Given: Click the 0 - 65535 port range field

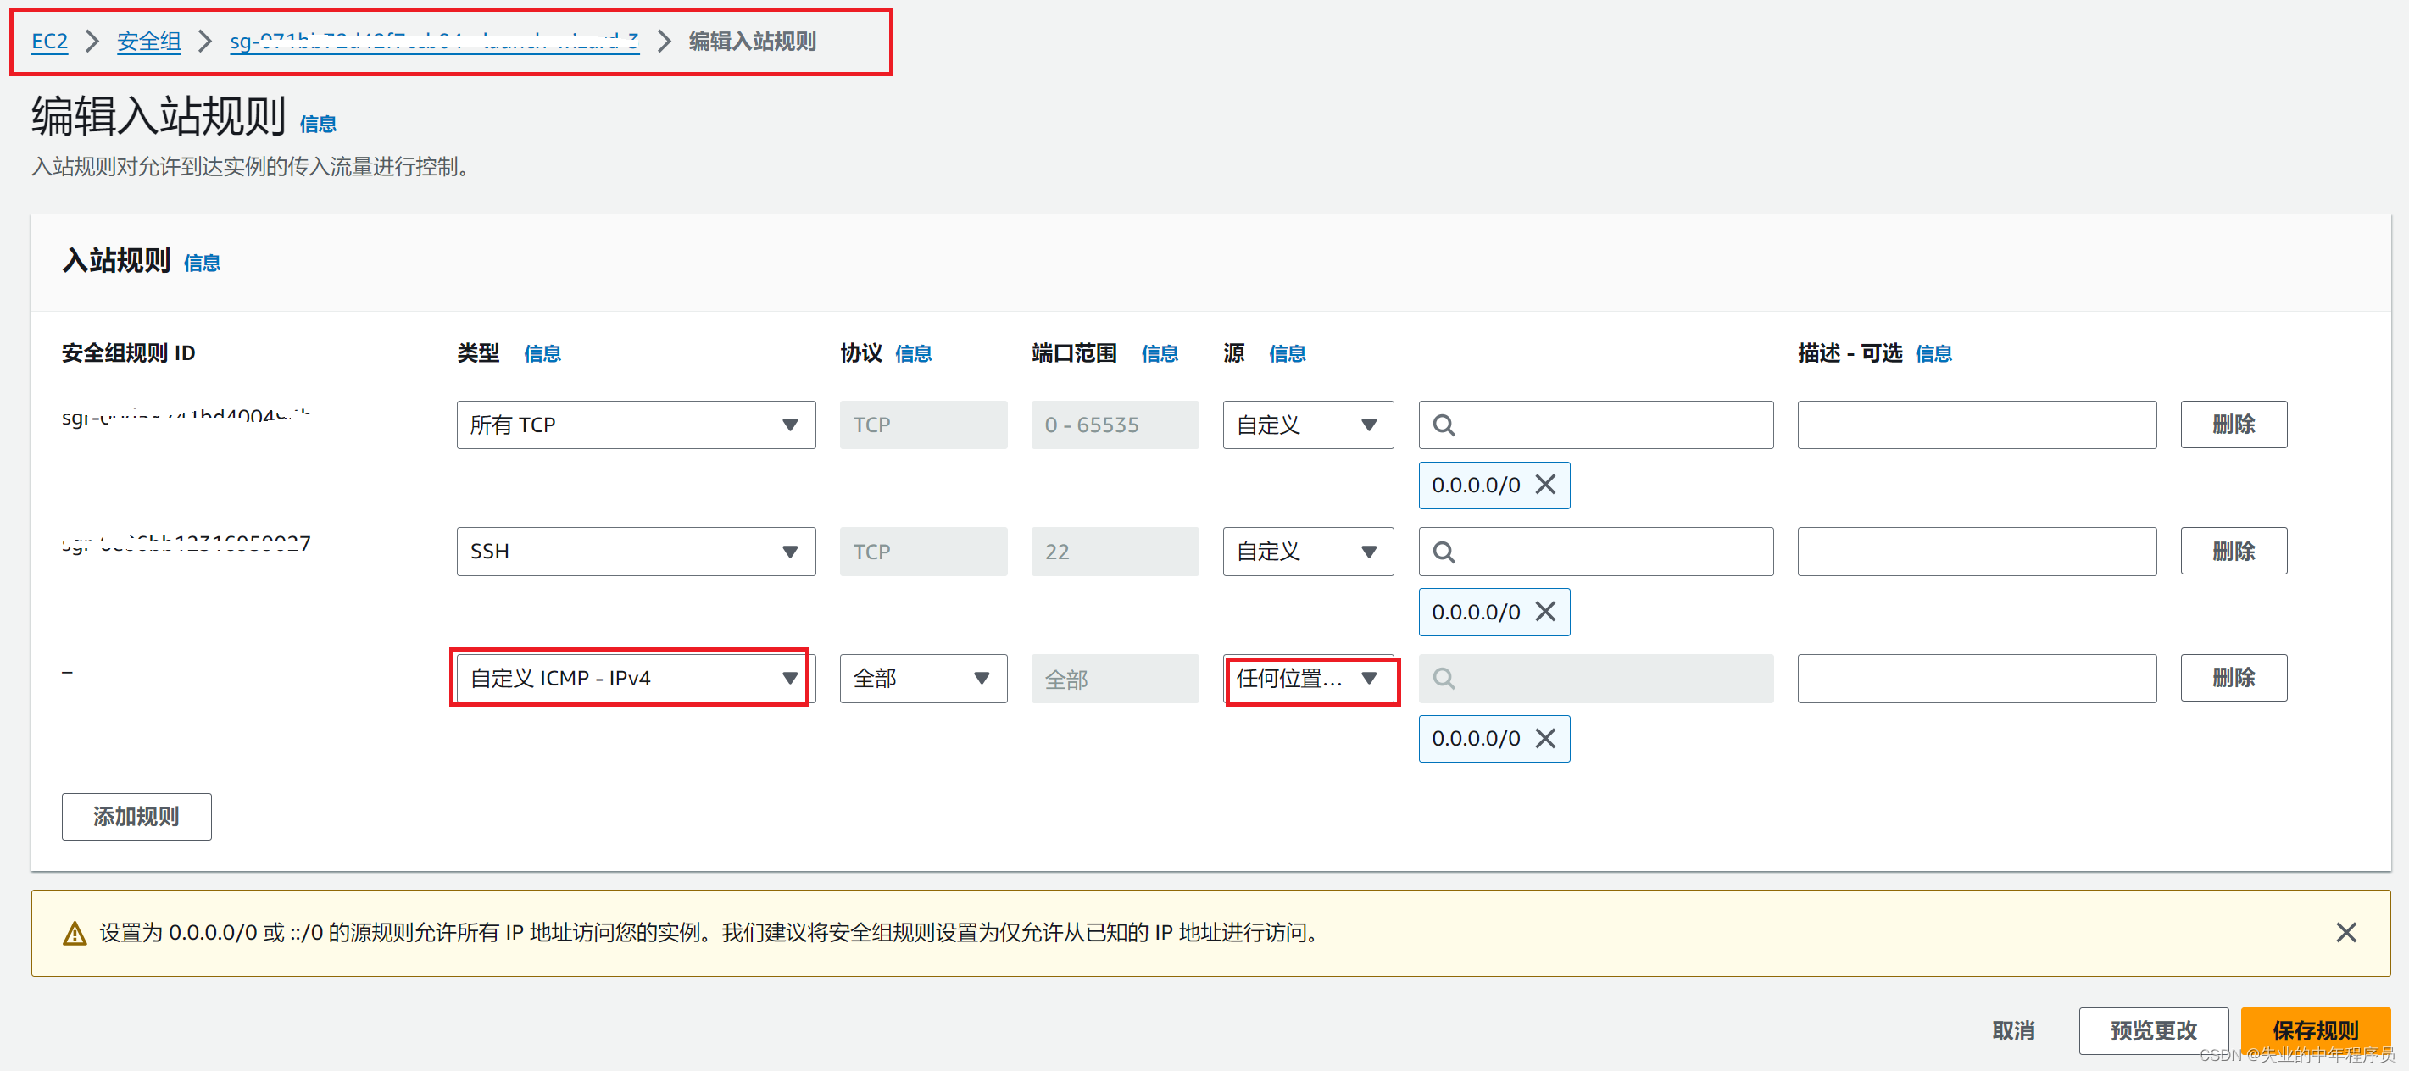Looking at the screenshot, I should [x=1115, y=425].
